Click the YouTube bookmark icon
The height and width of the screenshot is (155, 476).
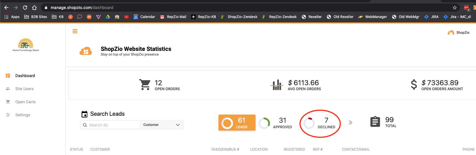pos(126,17)
